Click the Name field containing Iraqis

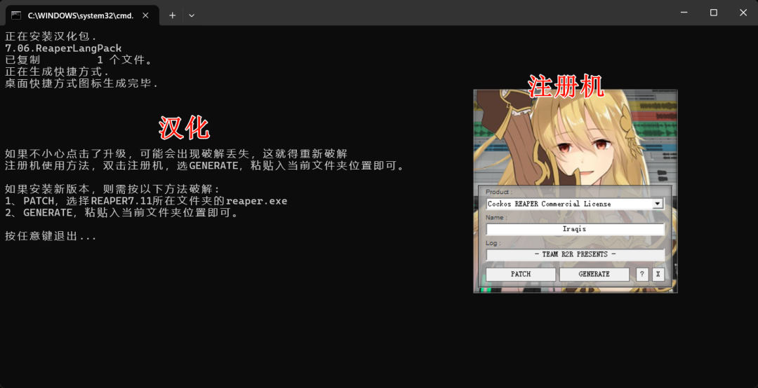575,229
